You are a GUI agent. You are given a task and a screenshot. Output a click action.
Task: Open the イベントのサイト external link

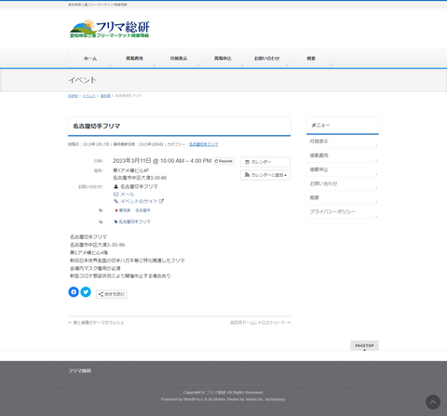click(x=139, y=201)
